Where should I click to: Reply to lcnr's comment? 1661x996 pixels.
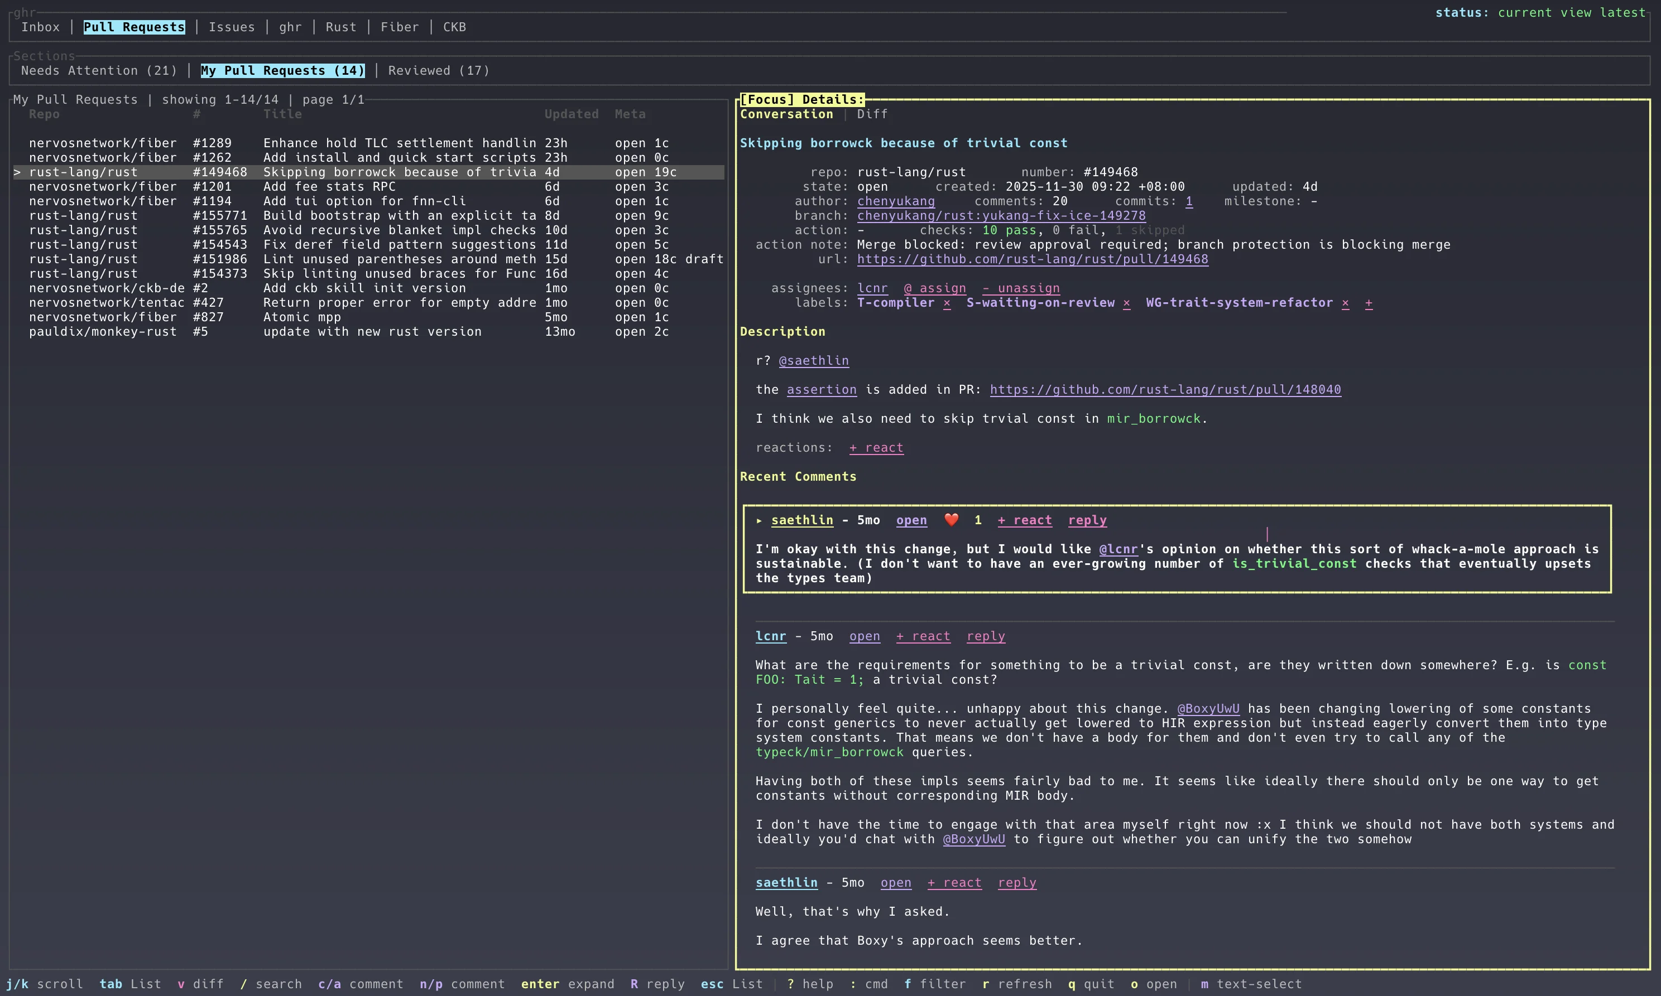click(986, 636)
